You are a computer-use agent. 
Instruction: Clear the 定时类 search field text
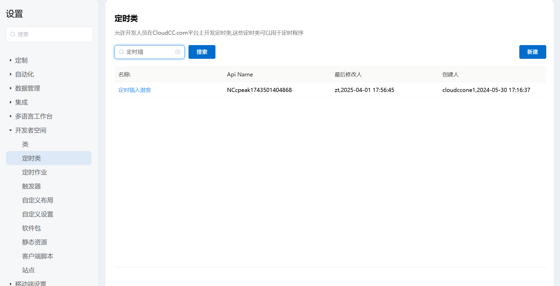(178, 52)
